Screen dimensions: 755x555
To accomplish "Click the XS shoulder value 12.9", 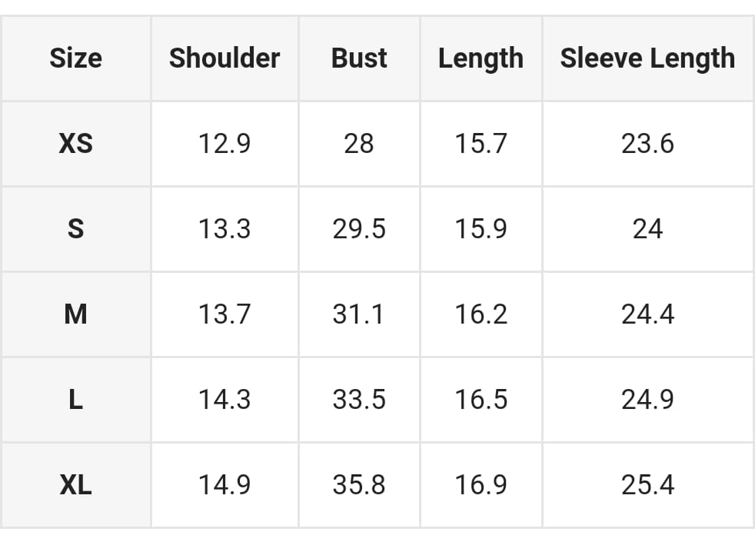I will point(225,144).
